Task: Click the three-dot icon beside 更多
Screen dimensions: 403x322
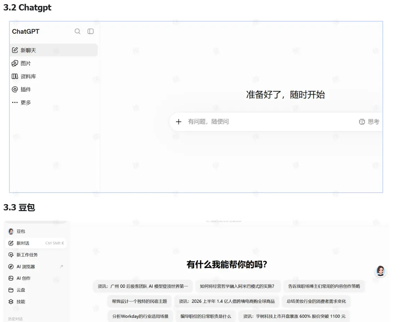Action: pyautogui.click(x=15, y=102)
